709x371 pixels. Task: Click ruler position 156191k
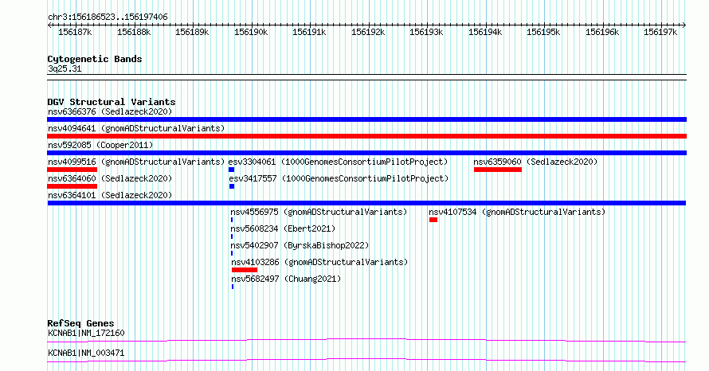[309, 32]
